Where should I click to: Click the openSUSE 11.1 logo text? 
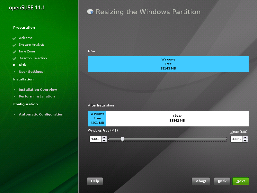pos(27,8)
